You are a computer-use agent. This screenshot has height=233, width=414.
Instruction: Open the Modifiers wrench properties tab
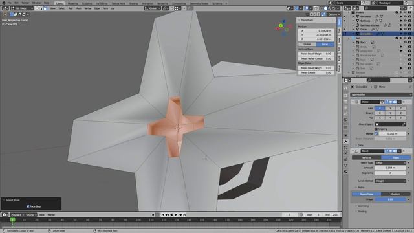click(x=345, y=141)
